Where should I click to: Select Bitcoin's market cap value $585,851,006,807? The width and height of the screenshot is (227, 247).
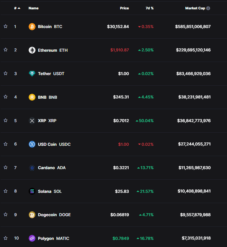tap(193, 26)
